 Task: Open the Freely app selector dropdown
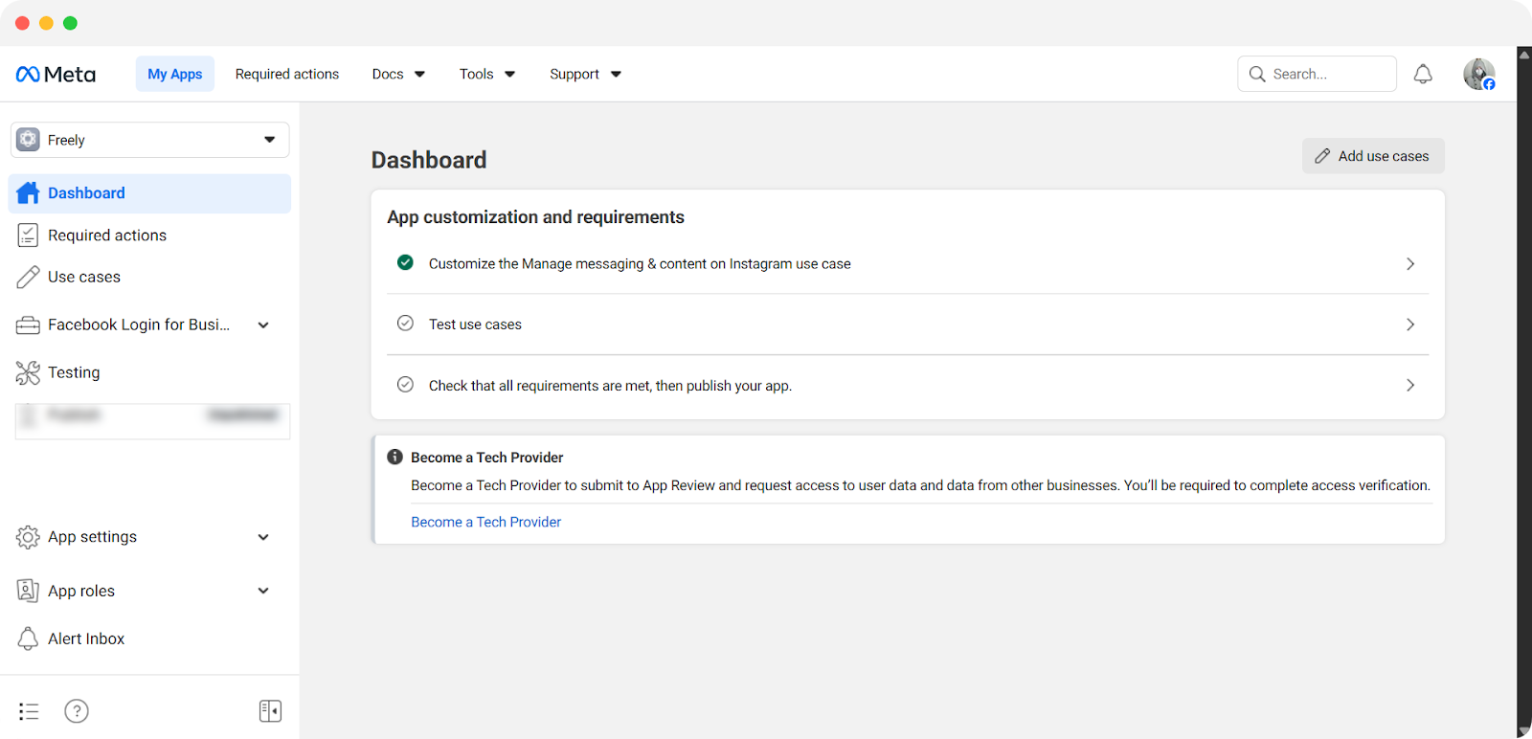149,140
